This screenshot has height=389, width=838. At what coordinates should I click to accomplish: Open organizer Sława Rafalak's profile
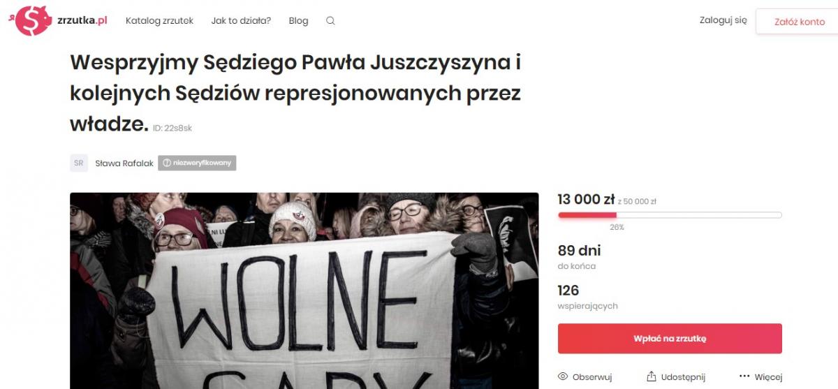(124, 163)
